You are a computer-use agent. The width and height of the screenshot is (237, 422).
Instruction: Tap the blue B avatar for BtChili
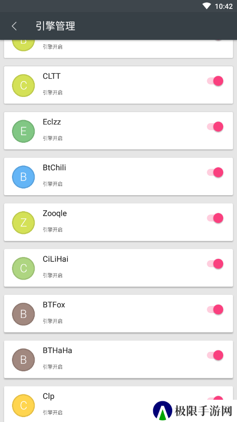pos(24,177)
